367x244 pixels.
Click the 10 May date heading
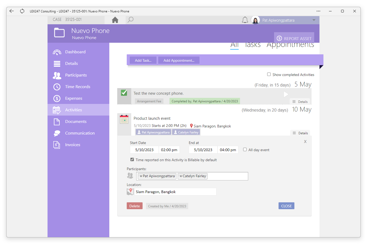(302, 109)
